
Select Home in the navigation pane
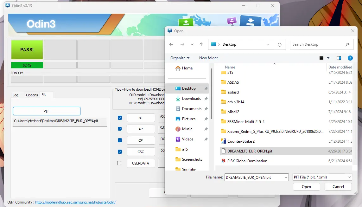(187, 68)
